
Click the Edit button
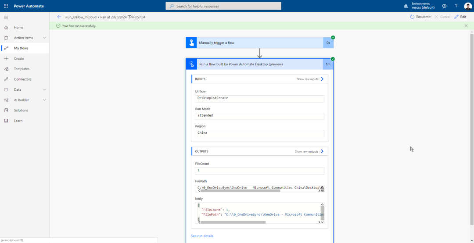(x=460, y=17)
